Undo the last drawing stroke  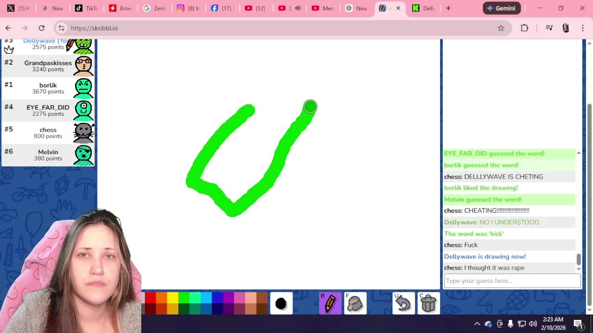pyautogui.click(x=404, y=303)
